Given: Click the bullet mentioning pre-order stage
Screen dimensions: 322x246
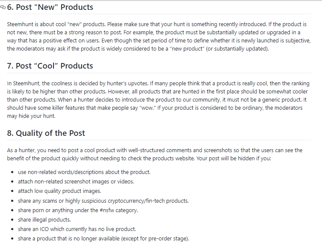Looking at the screenshot, I should 104,238.
